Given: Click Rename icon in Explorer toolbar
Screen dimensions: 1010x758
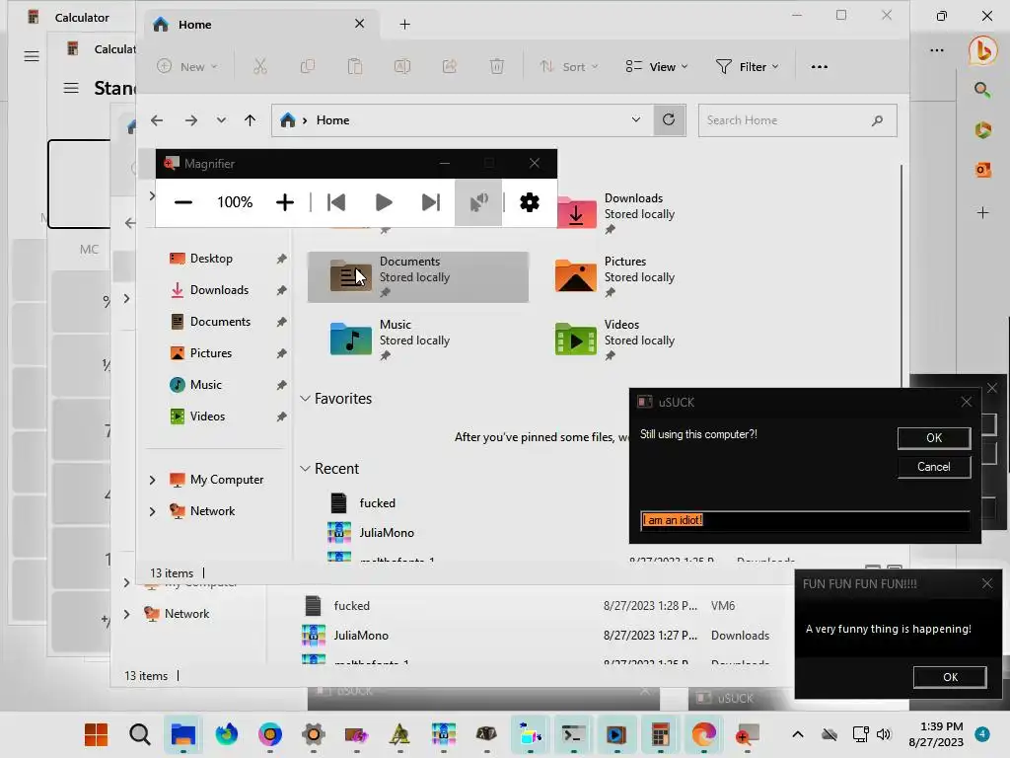Looking at the screenshot, I should click(402, 66).
